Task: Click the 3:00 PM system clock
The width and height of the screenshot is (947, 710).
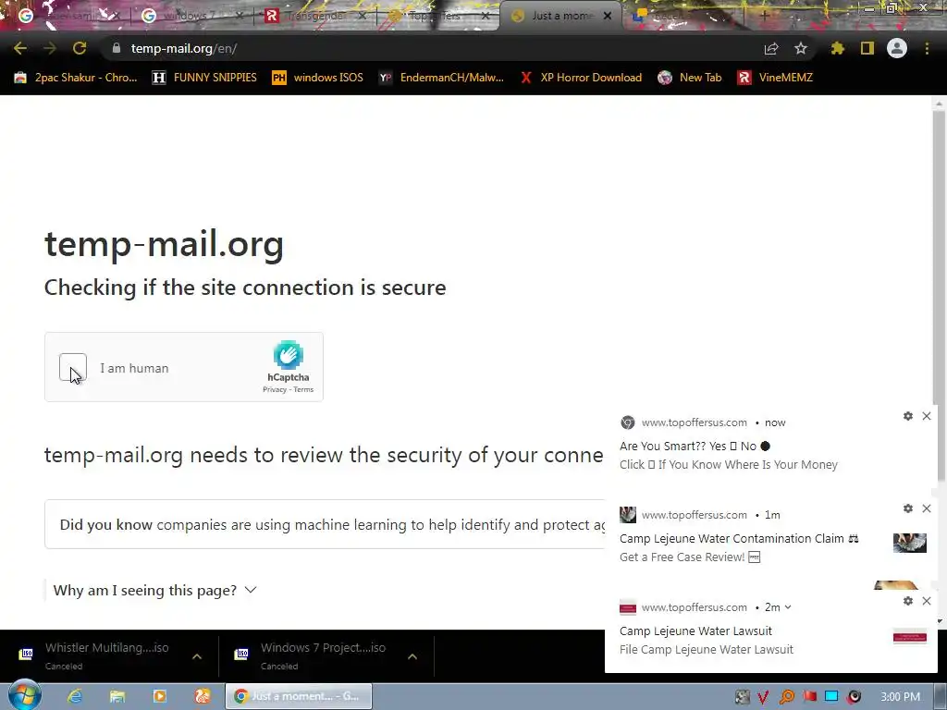Action: (x=901, y=697)
